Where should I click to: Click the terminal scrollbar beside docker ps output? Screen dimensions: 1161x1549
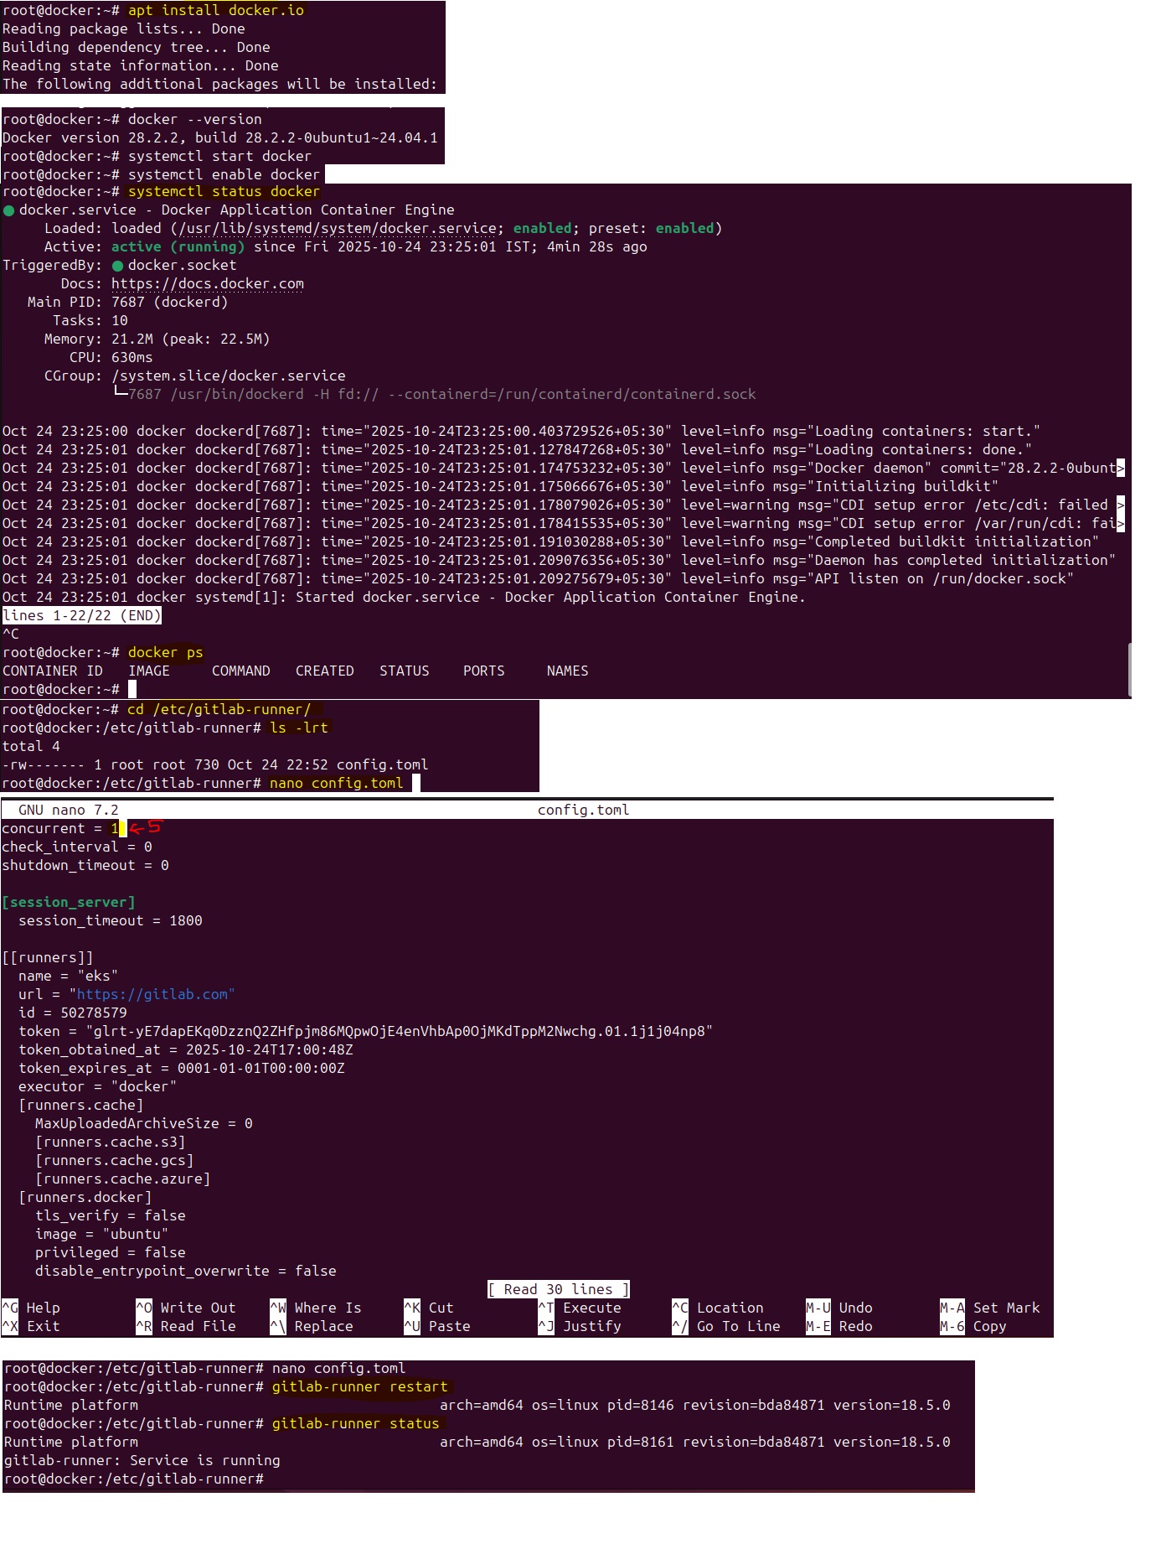(1129, 669)
